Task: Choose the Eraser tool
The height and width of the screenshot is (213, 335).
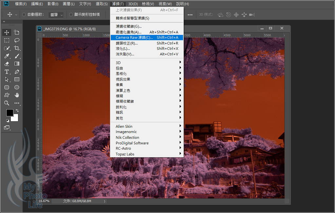Action: (7, 64)
